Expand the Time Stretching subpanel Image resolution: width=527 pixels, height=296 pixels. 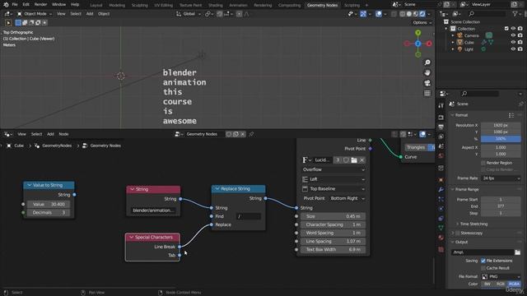(x=458, y=224)
